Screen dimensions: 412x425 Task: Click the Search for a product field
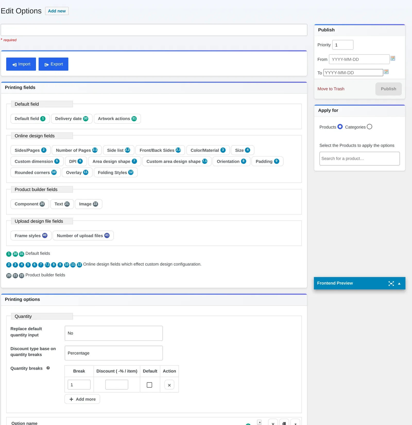(x=360, y=159)
